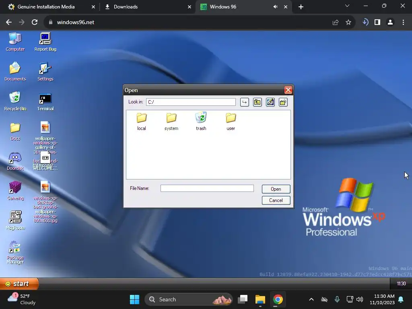The width and height of the screenshot is (412, 309).
Task: Open the Chrome profile menu
Action: click(390, 23)
